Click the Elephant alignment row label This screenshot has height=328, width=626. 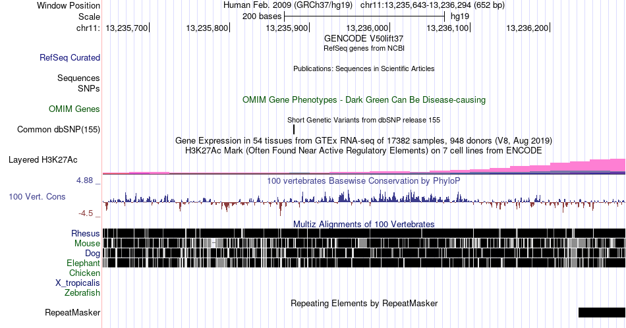tap(84, 263)
